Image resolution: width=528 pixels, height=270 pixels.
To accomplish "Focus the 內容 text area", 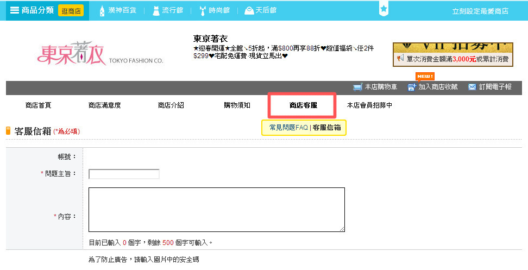I will click(217, 210).
